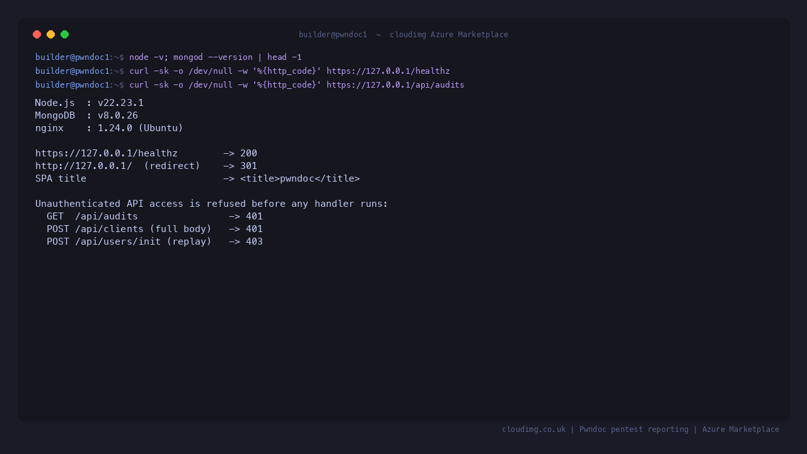807x454 pixels.
Task: Click the curl command ending in /api/audits
Action: coord(297,85)
